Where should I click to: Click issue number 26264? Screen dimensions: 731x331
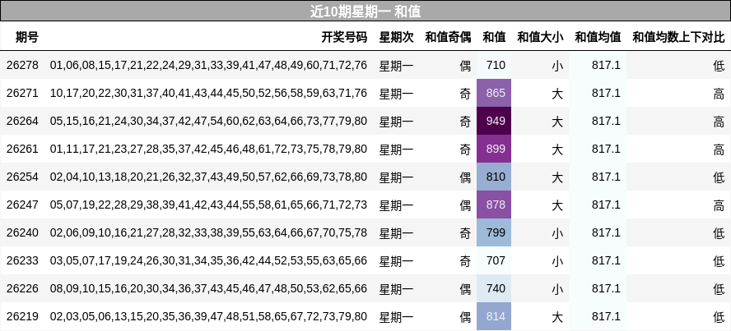point(22,121)
